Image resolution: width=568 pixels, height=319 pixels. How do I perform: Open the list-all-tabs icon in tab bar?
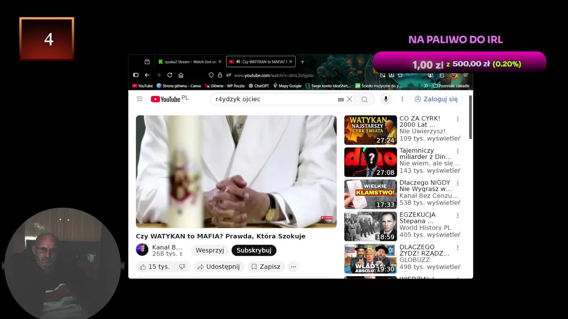coord(147,62)
